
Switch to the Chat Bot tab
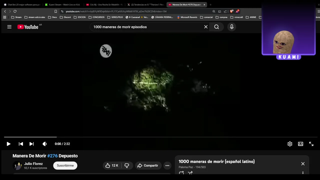(22, 4)
